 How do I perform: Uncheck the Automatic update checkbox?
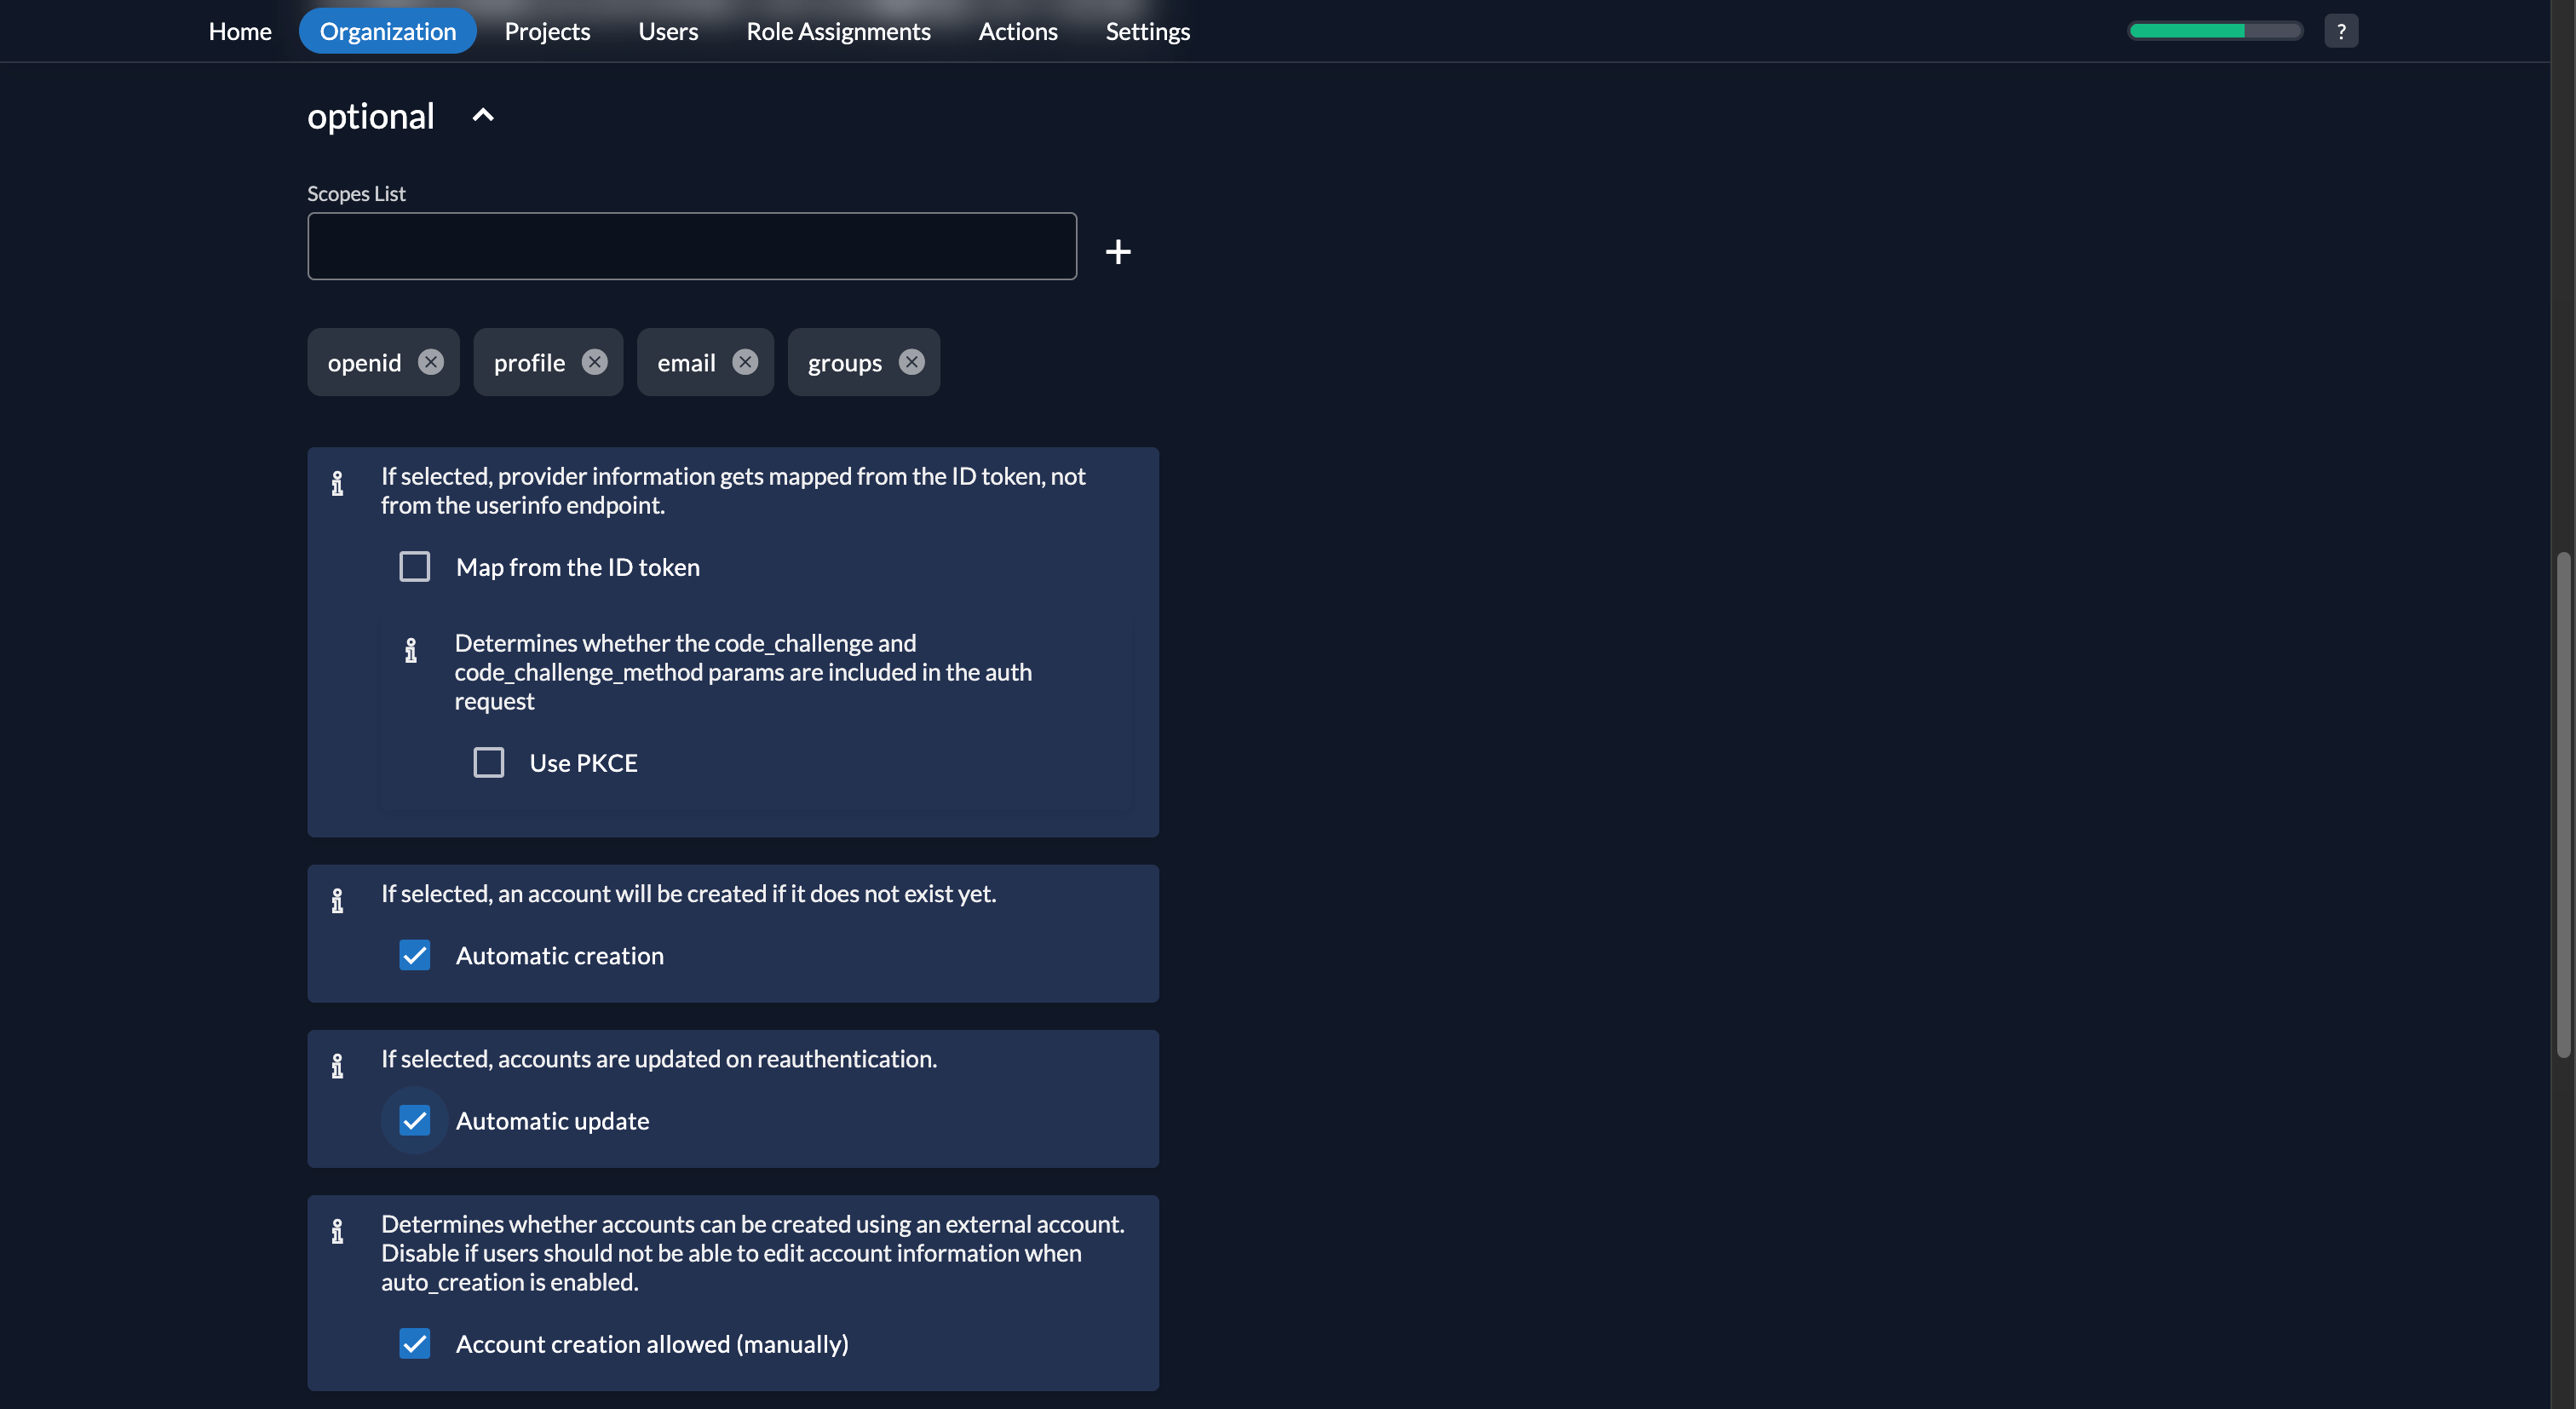coord(415,1120)
